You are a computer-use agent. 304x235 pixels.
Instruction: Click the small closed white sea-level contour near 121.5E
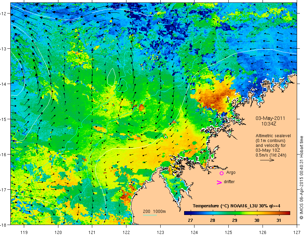click(112, 77)
